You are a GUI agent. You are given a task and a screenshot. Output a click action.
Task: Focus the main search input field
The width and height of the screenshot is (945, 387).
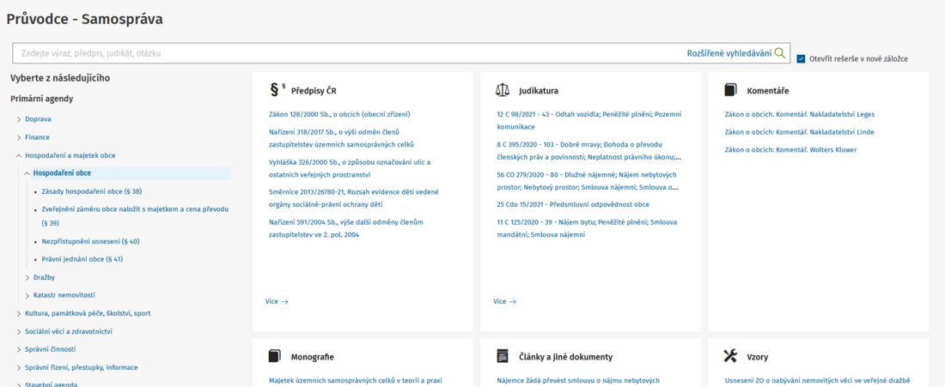[344, 53]
